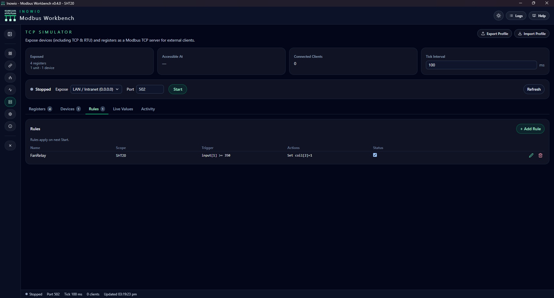This screenshot has height=298, width=554.
Task: Click the Status column header
Action: click(378, 148)
